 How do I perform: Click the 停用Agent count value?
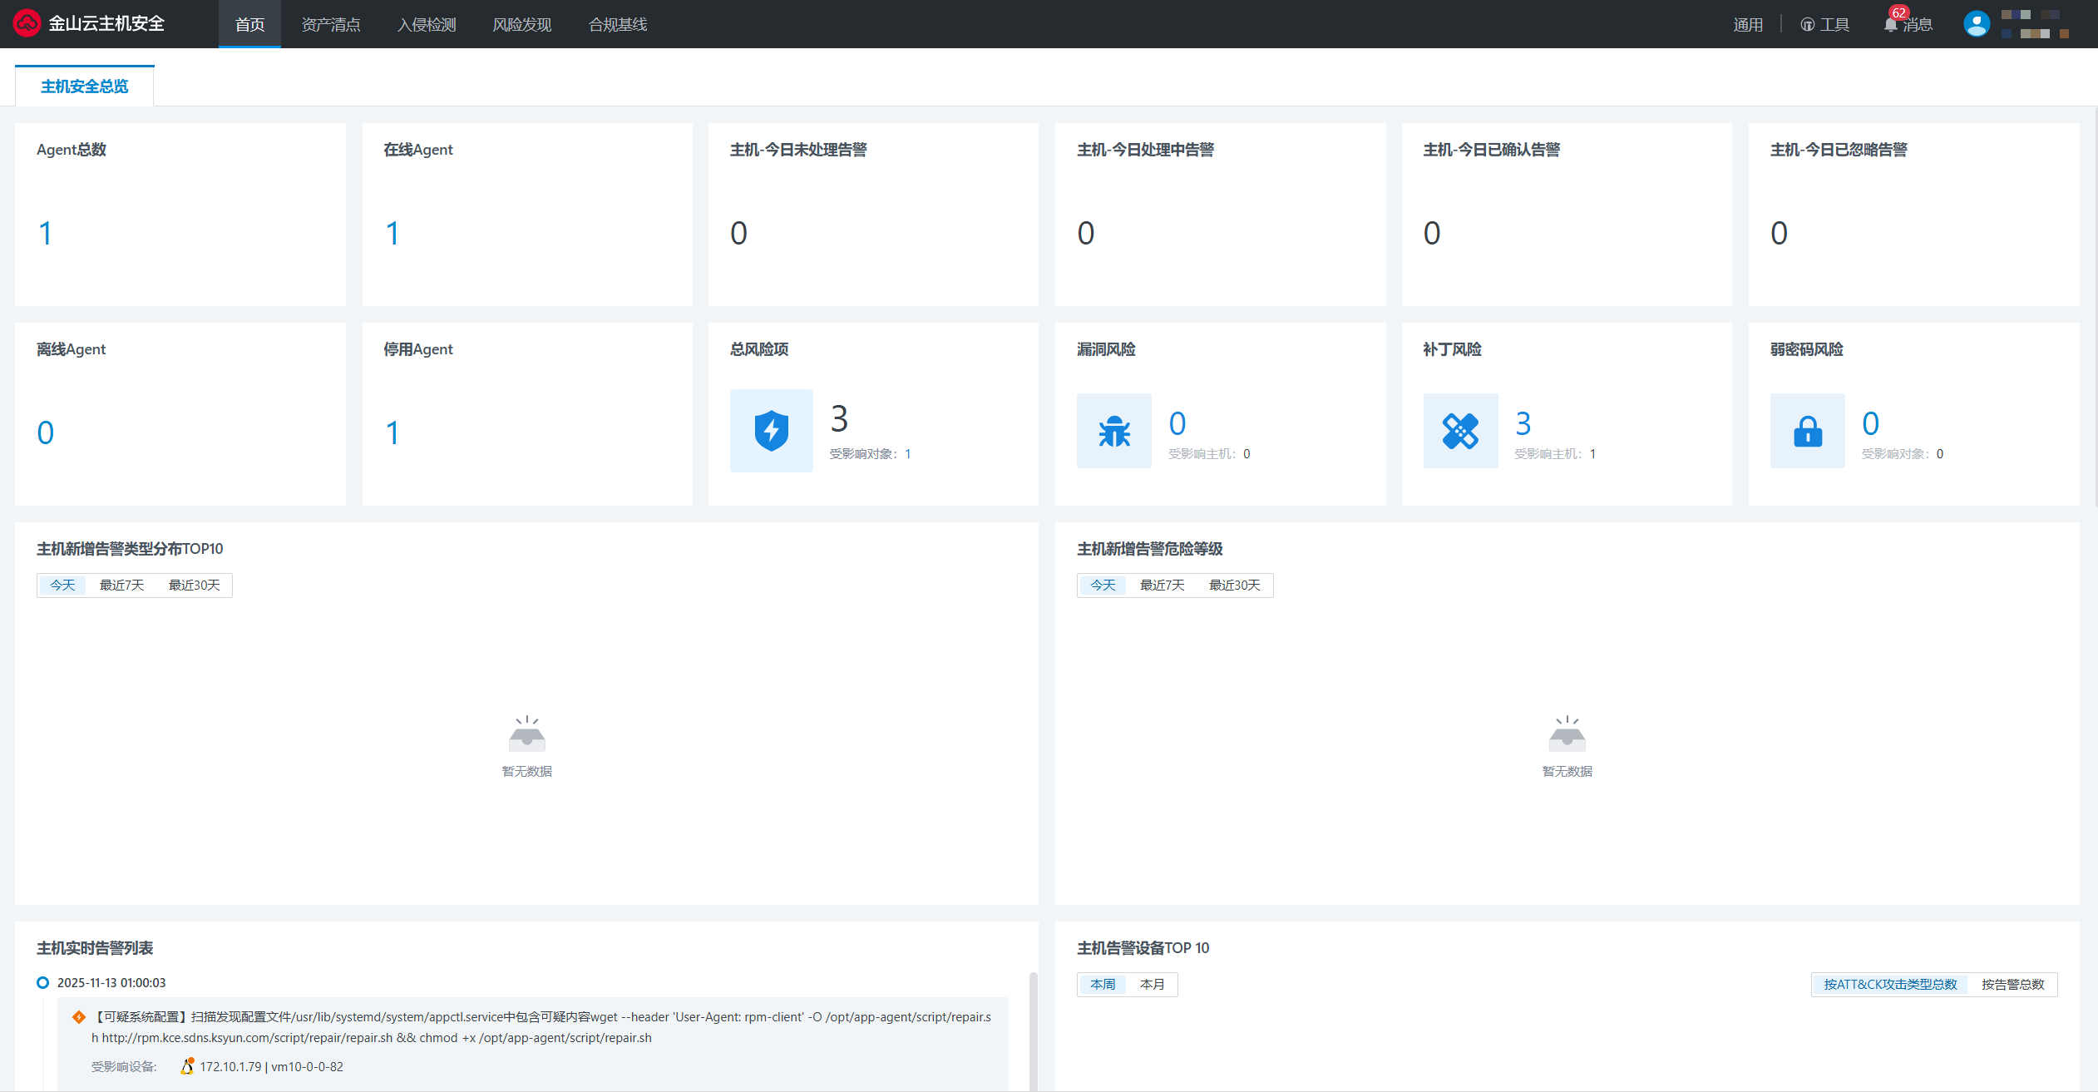[x=392, y=433]
